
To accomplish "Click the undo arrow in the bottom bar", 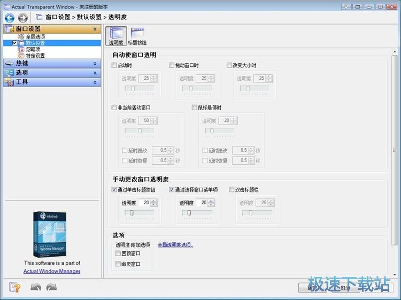I will pos(36,287).
